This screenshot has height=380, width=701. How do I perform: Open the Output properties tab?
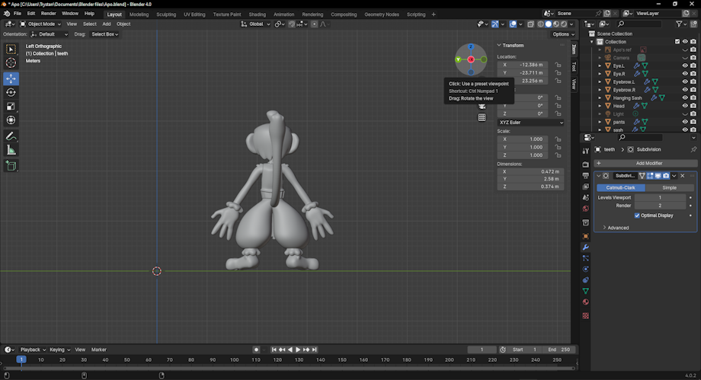[x=586, y=176]
